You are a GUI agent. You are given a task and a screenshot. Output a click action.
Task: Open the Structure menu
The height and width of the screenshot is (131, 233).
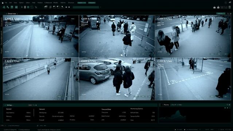point(71,3)
